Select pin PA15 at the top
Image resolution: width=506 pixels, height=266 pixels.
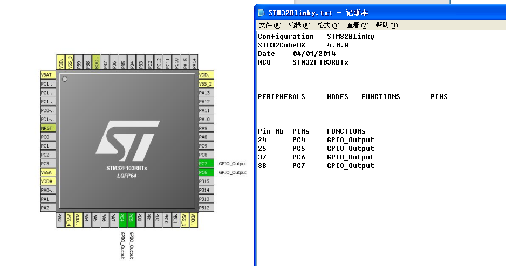point(184,62)
